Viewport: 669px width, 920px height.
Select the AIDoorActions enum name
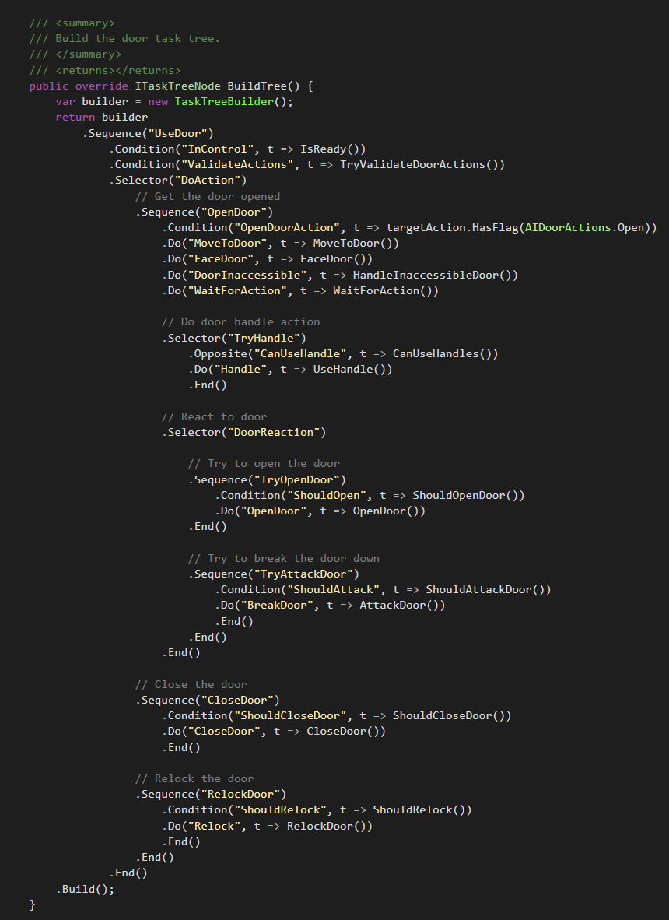568,227
